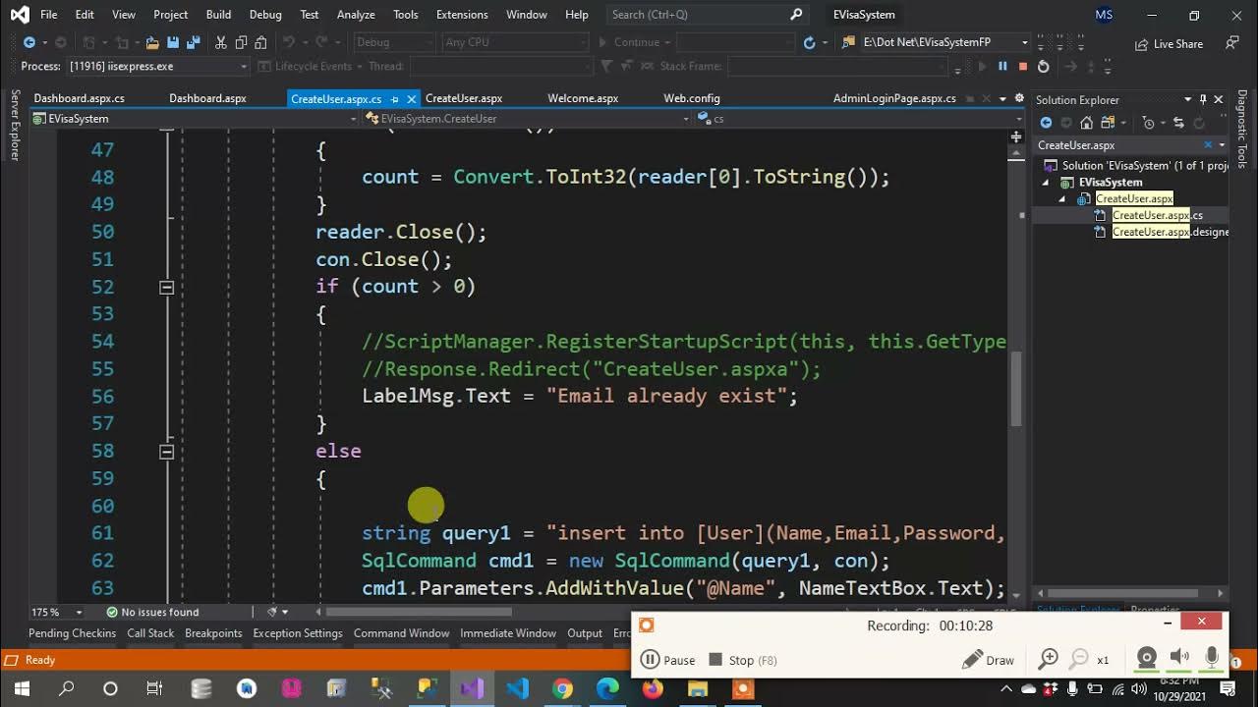Click the Restart debugging icon
Image resolution: width=1258 pixels, height=707 pixels.
pyautogui.click(x=1043, y=66)
